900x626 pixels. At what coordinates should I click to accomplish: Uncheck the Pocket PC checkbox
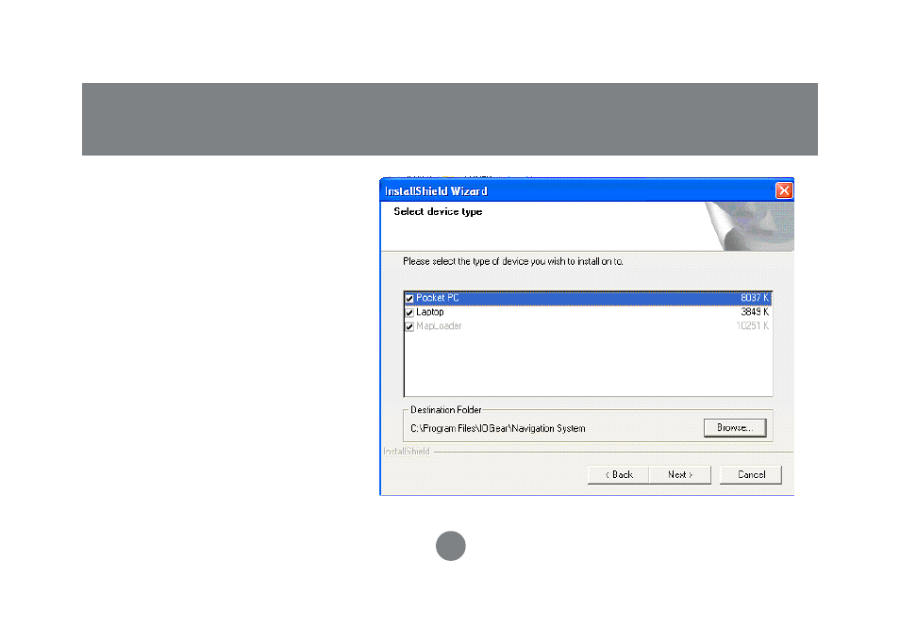pyautogui.click(x=409, y=298)
